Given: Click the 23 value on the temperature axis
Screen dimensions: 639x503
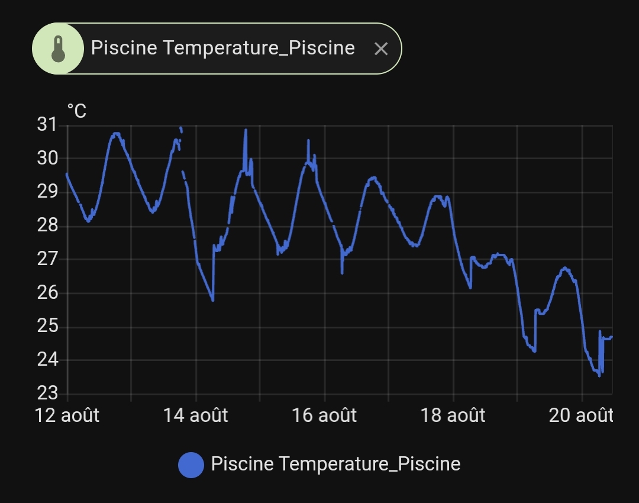Looking at the screenshot, I should 47,394.
